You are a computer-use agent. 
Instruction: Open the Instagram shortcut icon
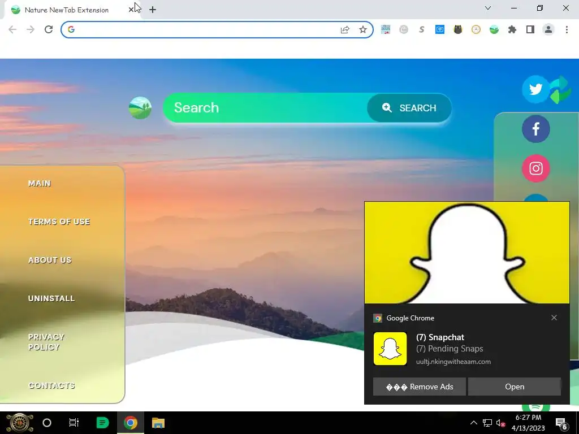[x=536, y=168]
